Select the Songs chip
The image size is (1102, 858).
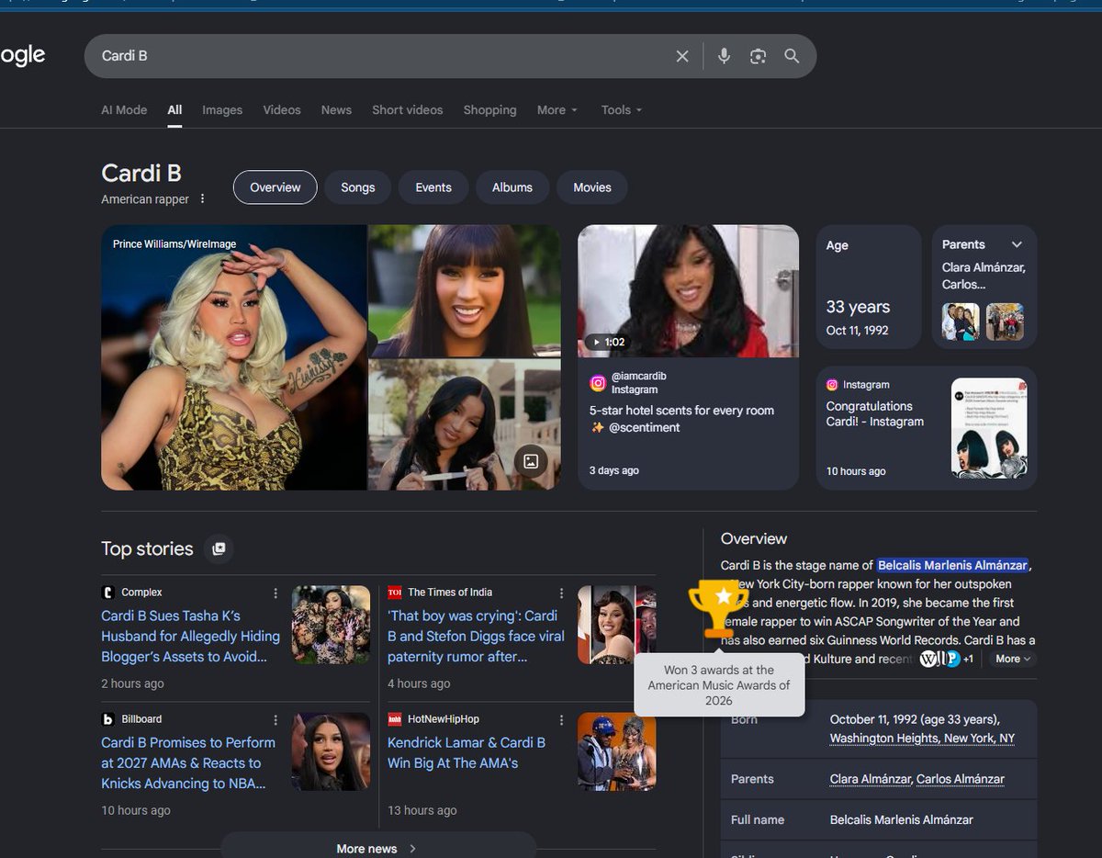click(x=358, y=187)
